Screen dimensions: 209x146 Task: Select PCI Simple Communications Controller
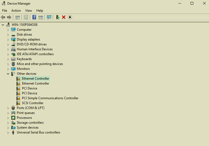pos(50,98)
